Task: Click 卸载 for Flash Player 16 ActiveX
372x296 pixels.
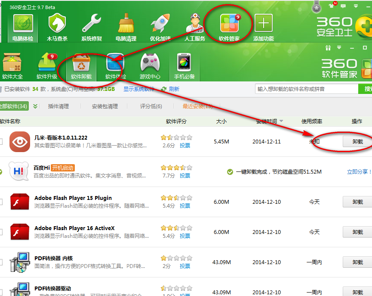Action: pyautogui.click(x=357, y=232)
